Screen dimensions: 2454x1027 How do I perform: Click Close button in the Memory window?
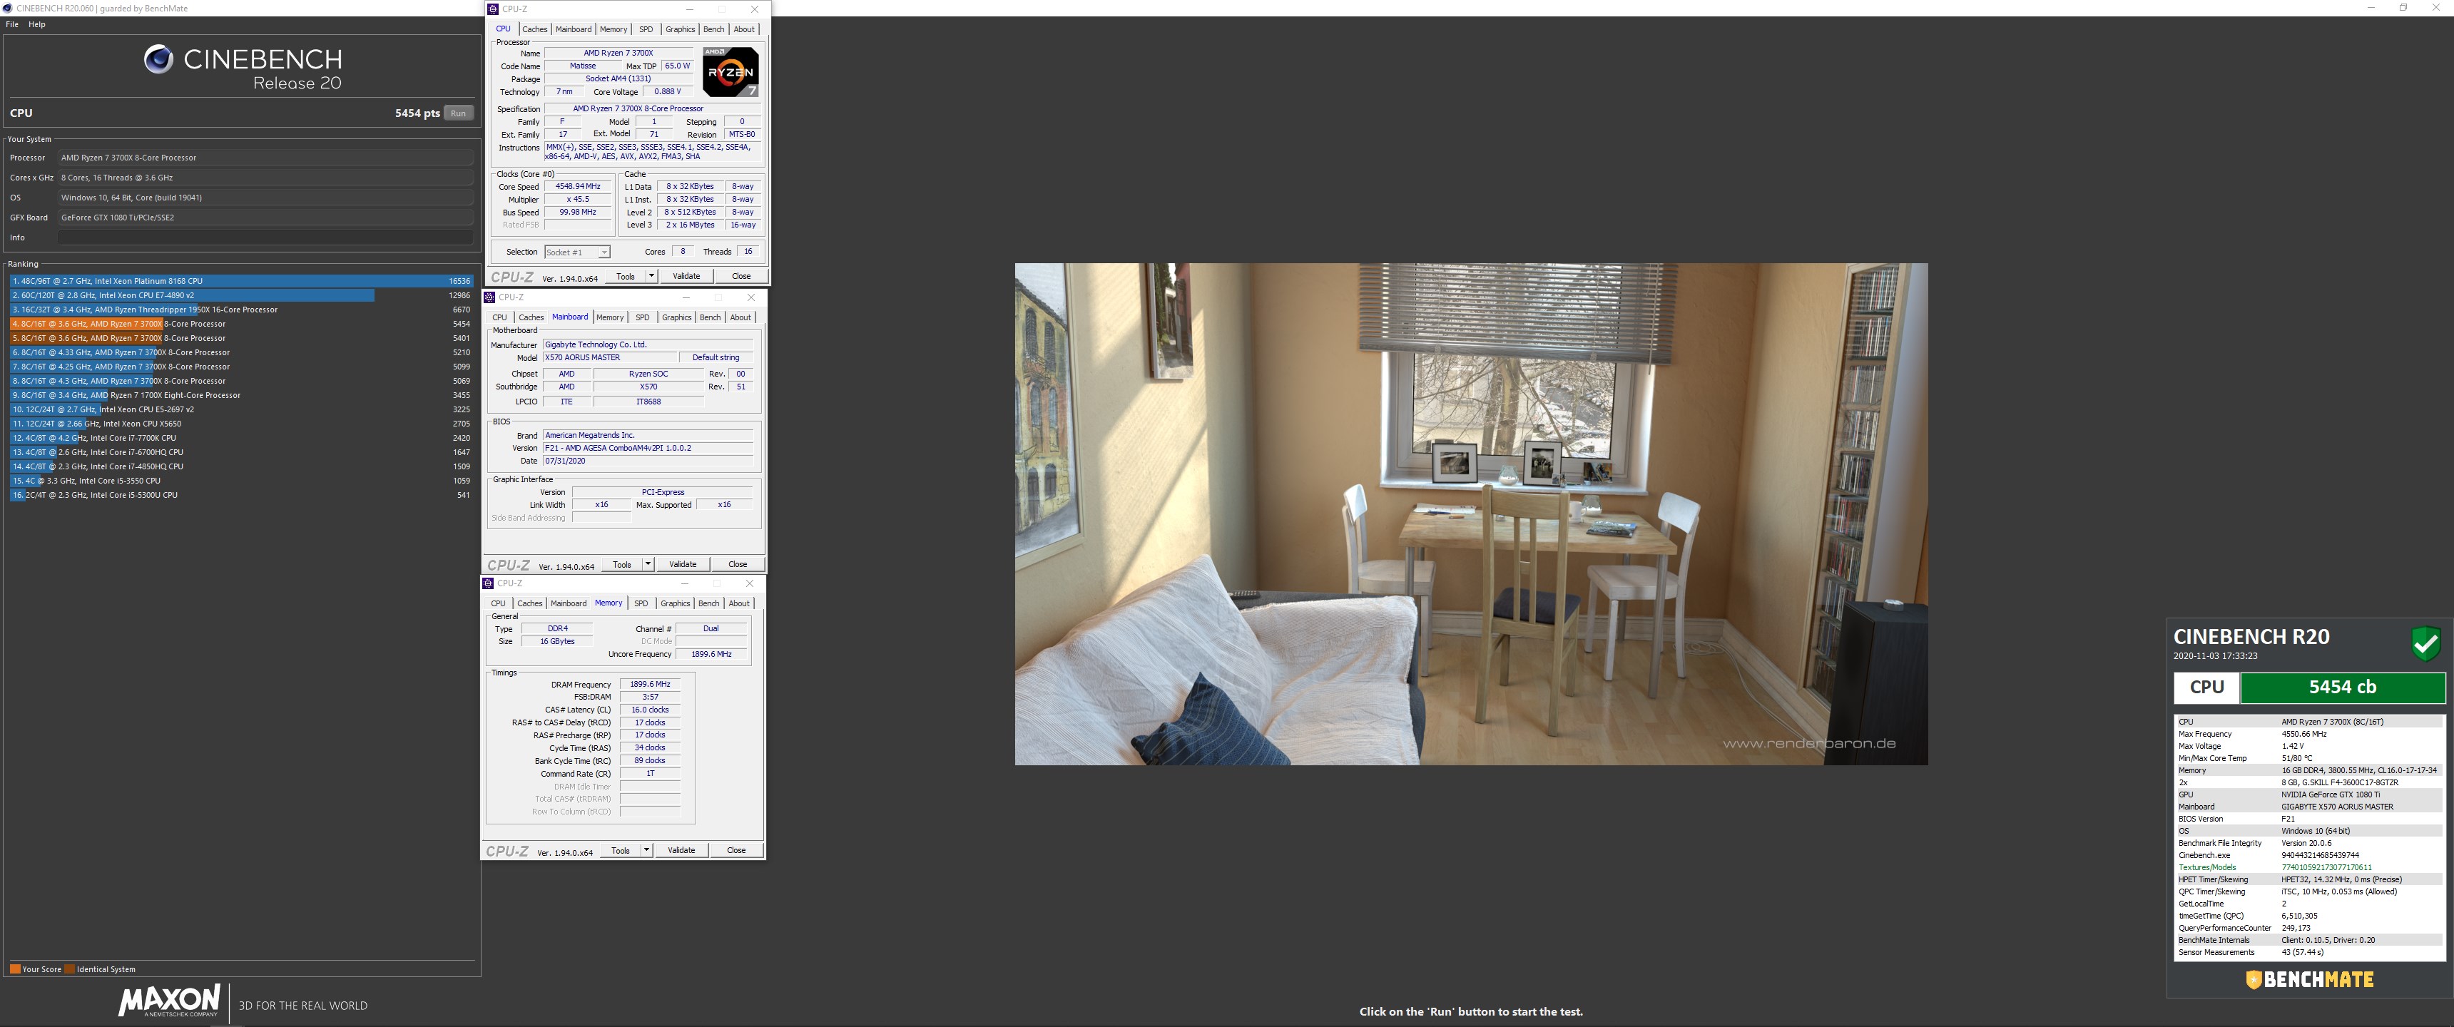pyautogui.click(x=736, y=850)
